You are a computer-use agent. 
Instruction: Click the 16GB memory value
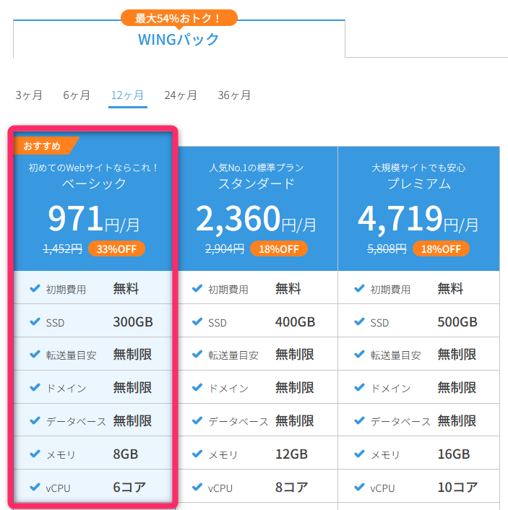point(454,454)
